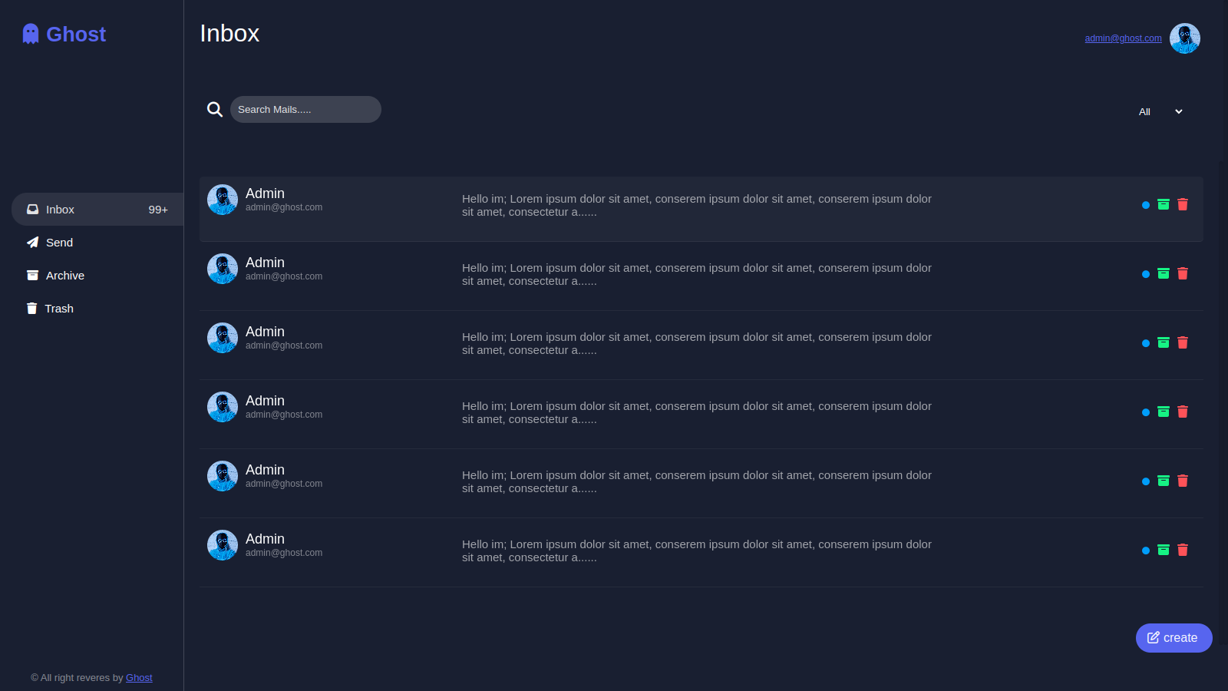Click the Ghost logo in the sidebar

click(x=64, y=34)
